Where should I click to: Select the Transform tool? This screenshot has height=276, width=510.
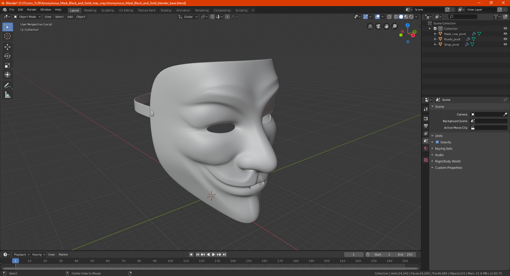coord(7,75)
